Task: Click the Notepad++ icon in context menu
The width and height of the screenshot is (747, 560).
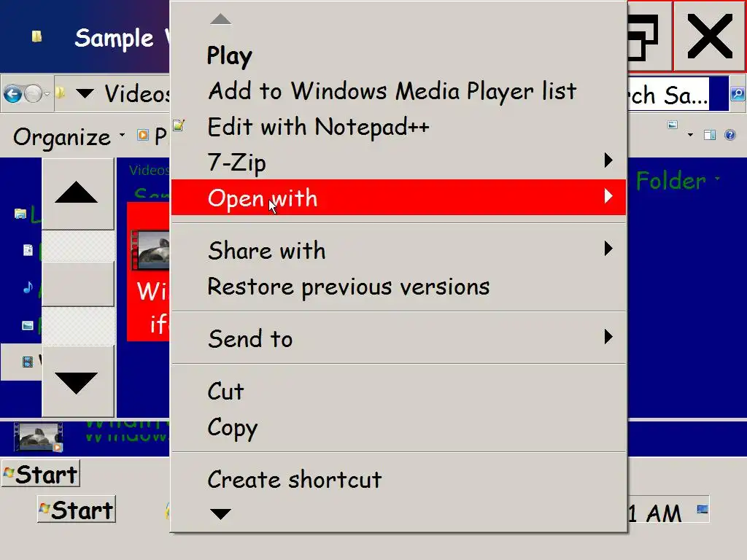Action: (x=179, y=125)
